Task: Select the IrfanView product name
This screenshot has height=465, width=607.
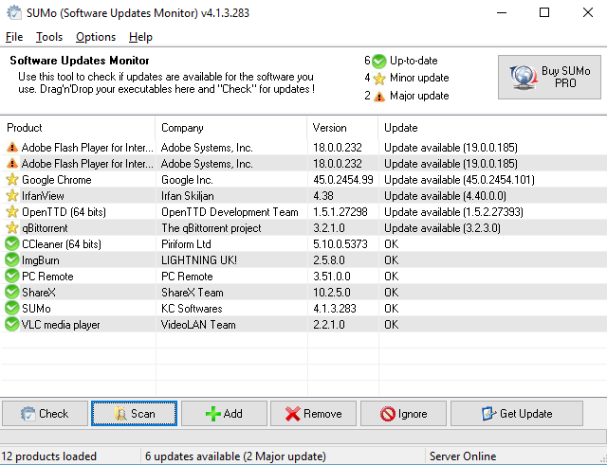Action: [x=43, y=196]
